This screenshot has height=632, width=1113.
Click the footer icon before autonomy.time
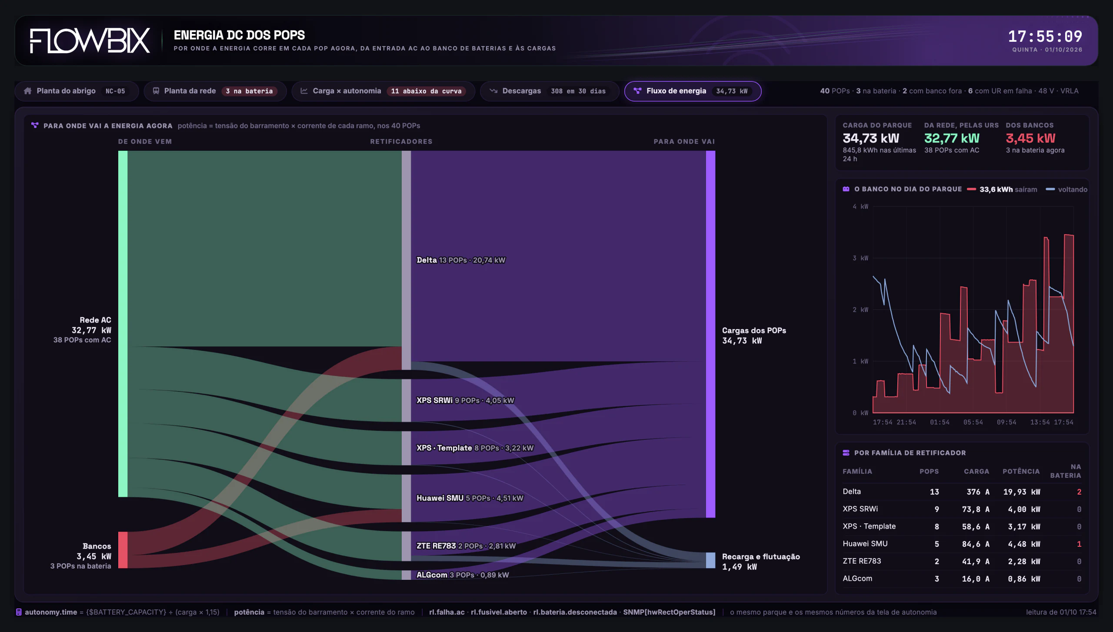19,612
